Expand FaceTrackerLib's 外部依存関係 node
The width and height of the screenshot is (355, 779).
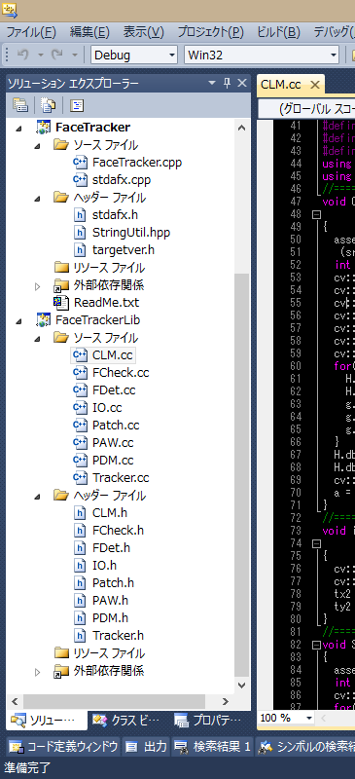pyautogui.click(x=37, y=672)
